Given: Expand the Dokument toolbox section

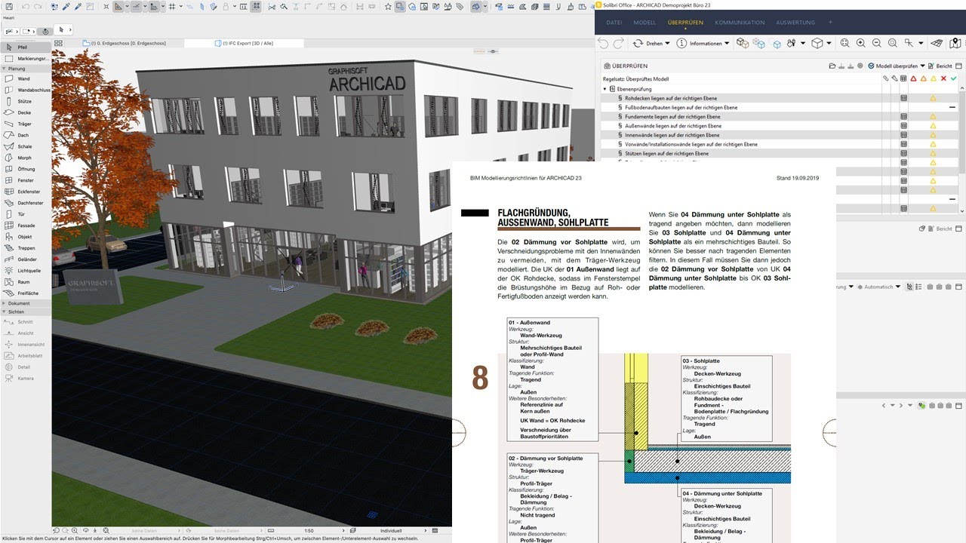Looking at the screenshot, I should [x=26, y=303].
